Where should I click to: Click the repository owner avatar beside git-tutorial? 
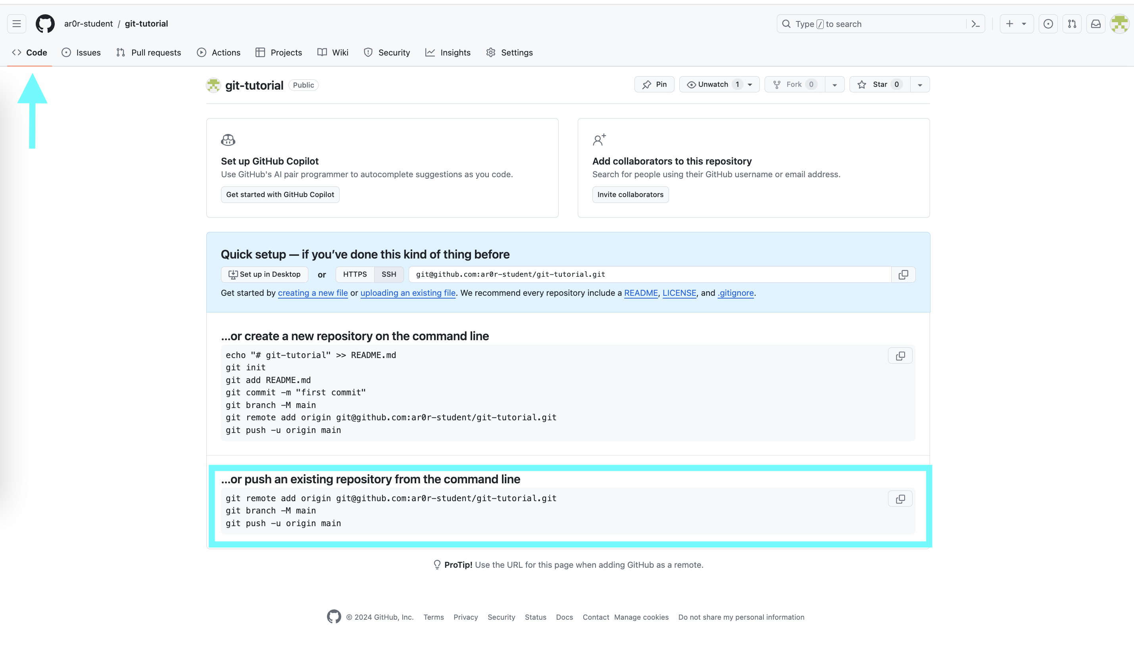point(213,85)
